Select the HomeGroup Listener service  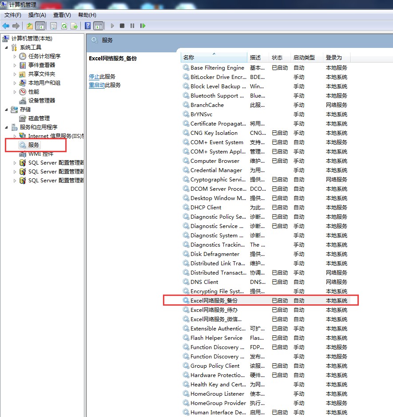pos(266,393)
